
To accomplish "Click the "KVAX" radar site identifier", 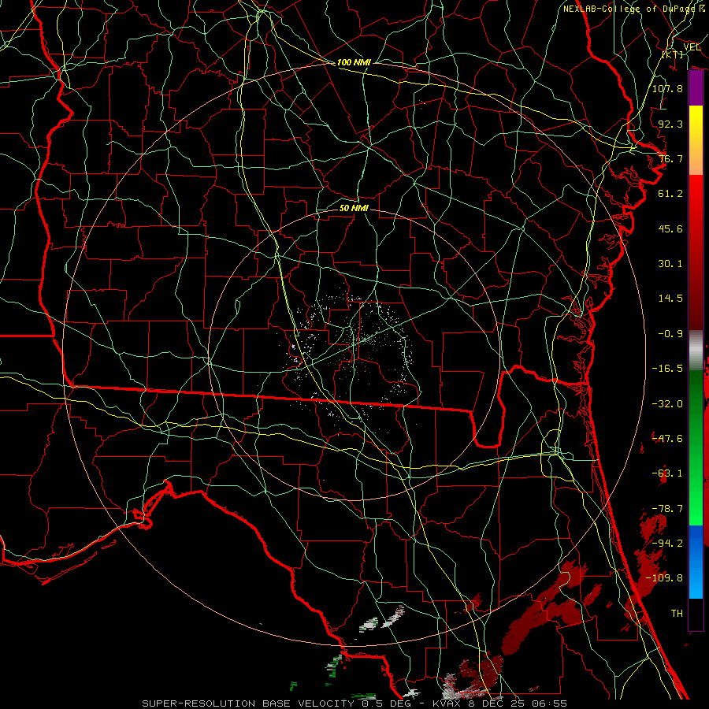I will tap(447, 703).
